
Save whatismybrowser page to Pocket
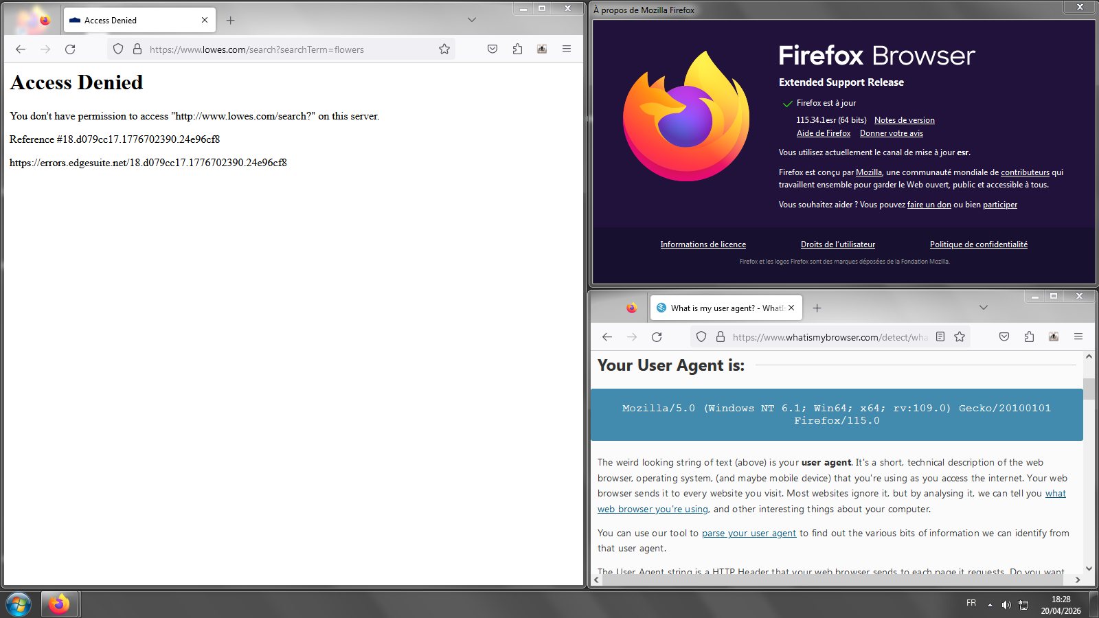1004,337
